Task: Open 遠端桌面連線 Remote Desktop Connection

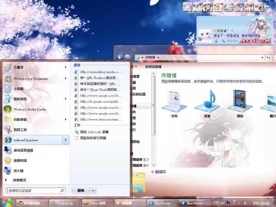Action: (x=36, y=150)
